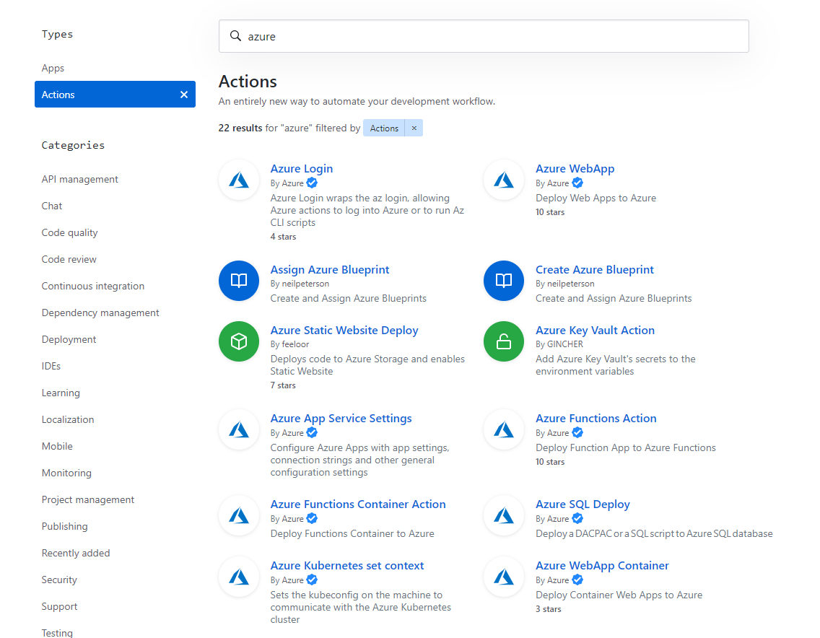The height and width of the screenshot is (638, 820).
Task: Select the Apps type in sidebar
Action: [x=53, y=68]
